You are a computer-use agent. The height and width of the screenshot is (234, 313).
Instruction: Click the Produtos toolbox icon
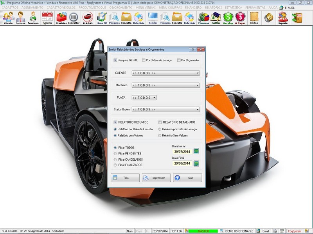click(x=61, y=18)
